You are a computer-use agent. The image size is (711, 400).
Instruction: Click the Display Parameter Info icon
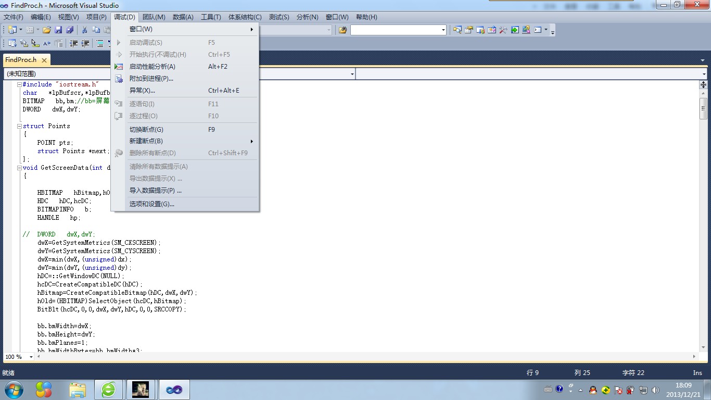coord(24,43)
